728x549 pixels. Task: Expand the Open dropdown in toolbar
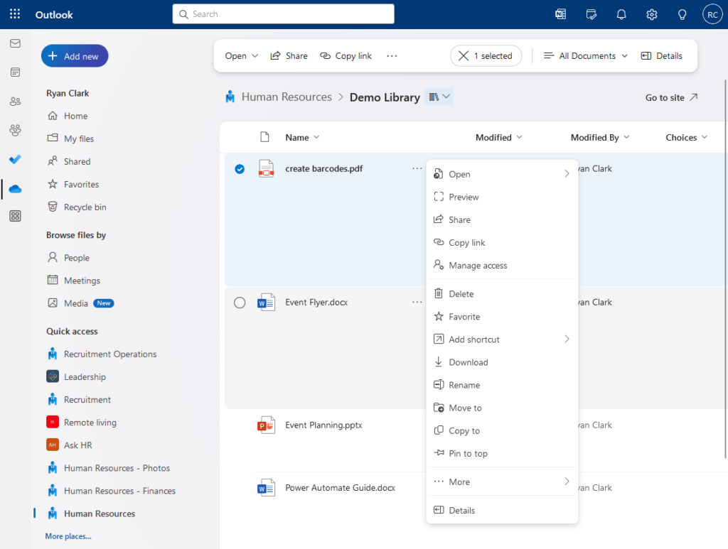255,55
